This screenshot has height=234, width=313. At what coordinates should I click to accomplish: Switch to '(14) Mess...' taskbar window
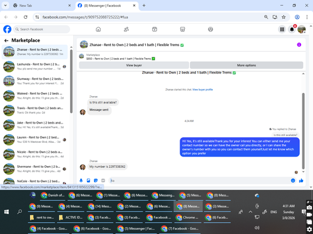click(x=100, y=207)
